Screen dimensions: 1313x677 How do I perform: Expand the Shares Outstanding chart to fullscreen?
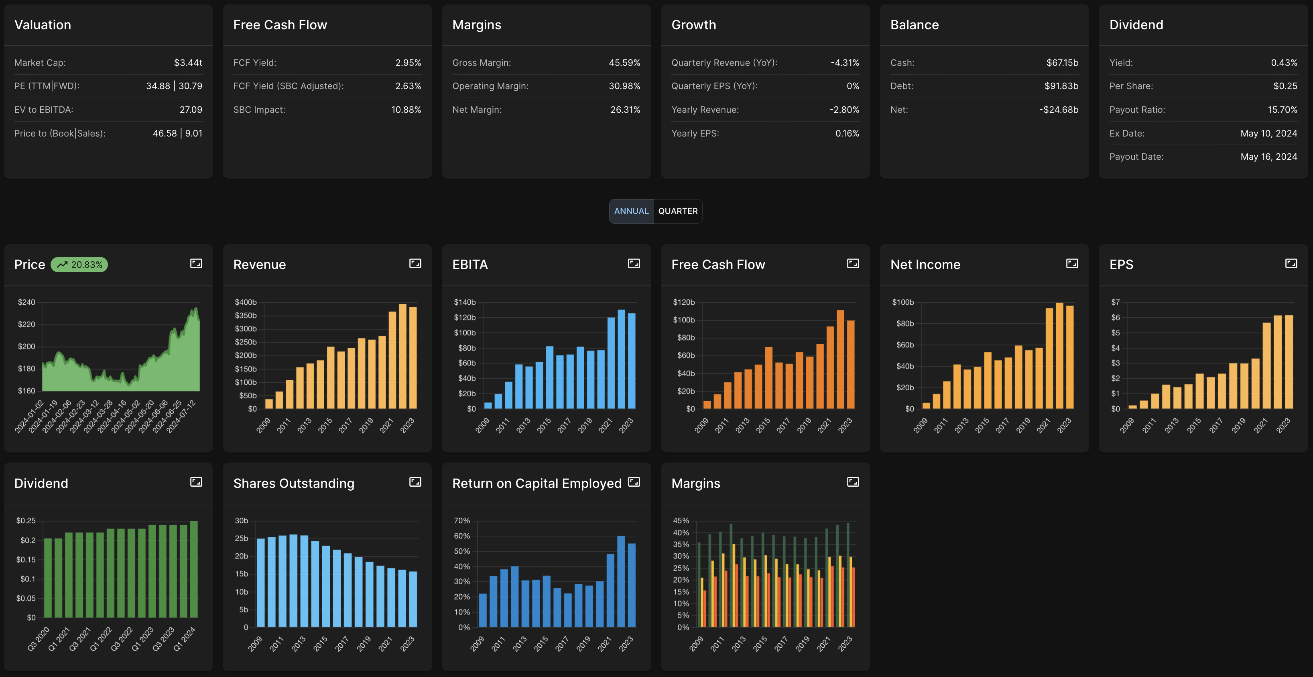tap(415, 482)
